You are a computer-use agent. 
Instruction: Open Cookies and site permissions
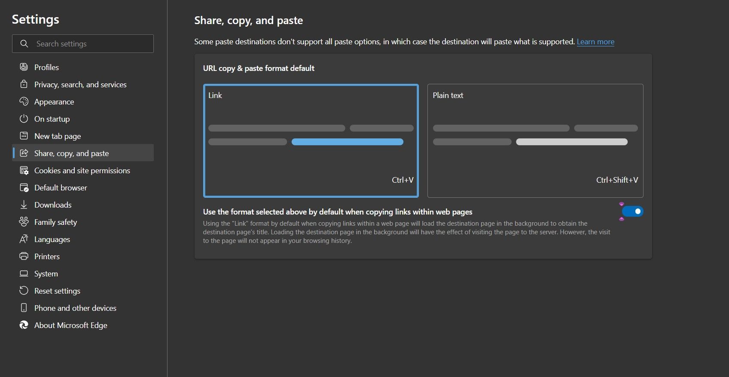click(83, 170)
